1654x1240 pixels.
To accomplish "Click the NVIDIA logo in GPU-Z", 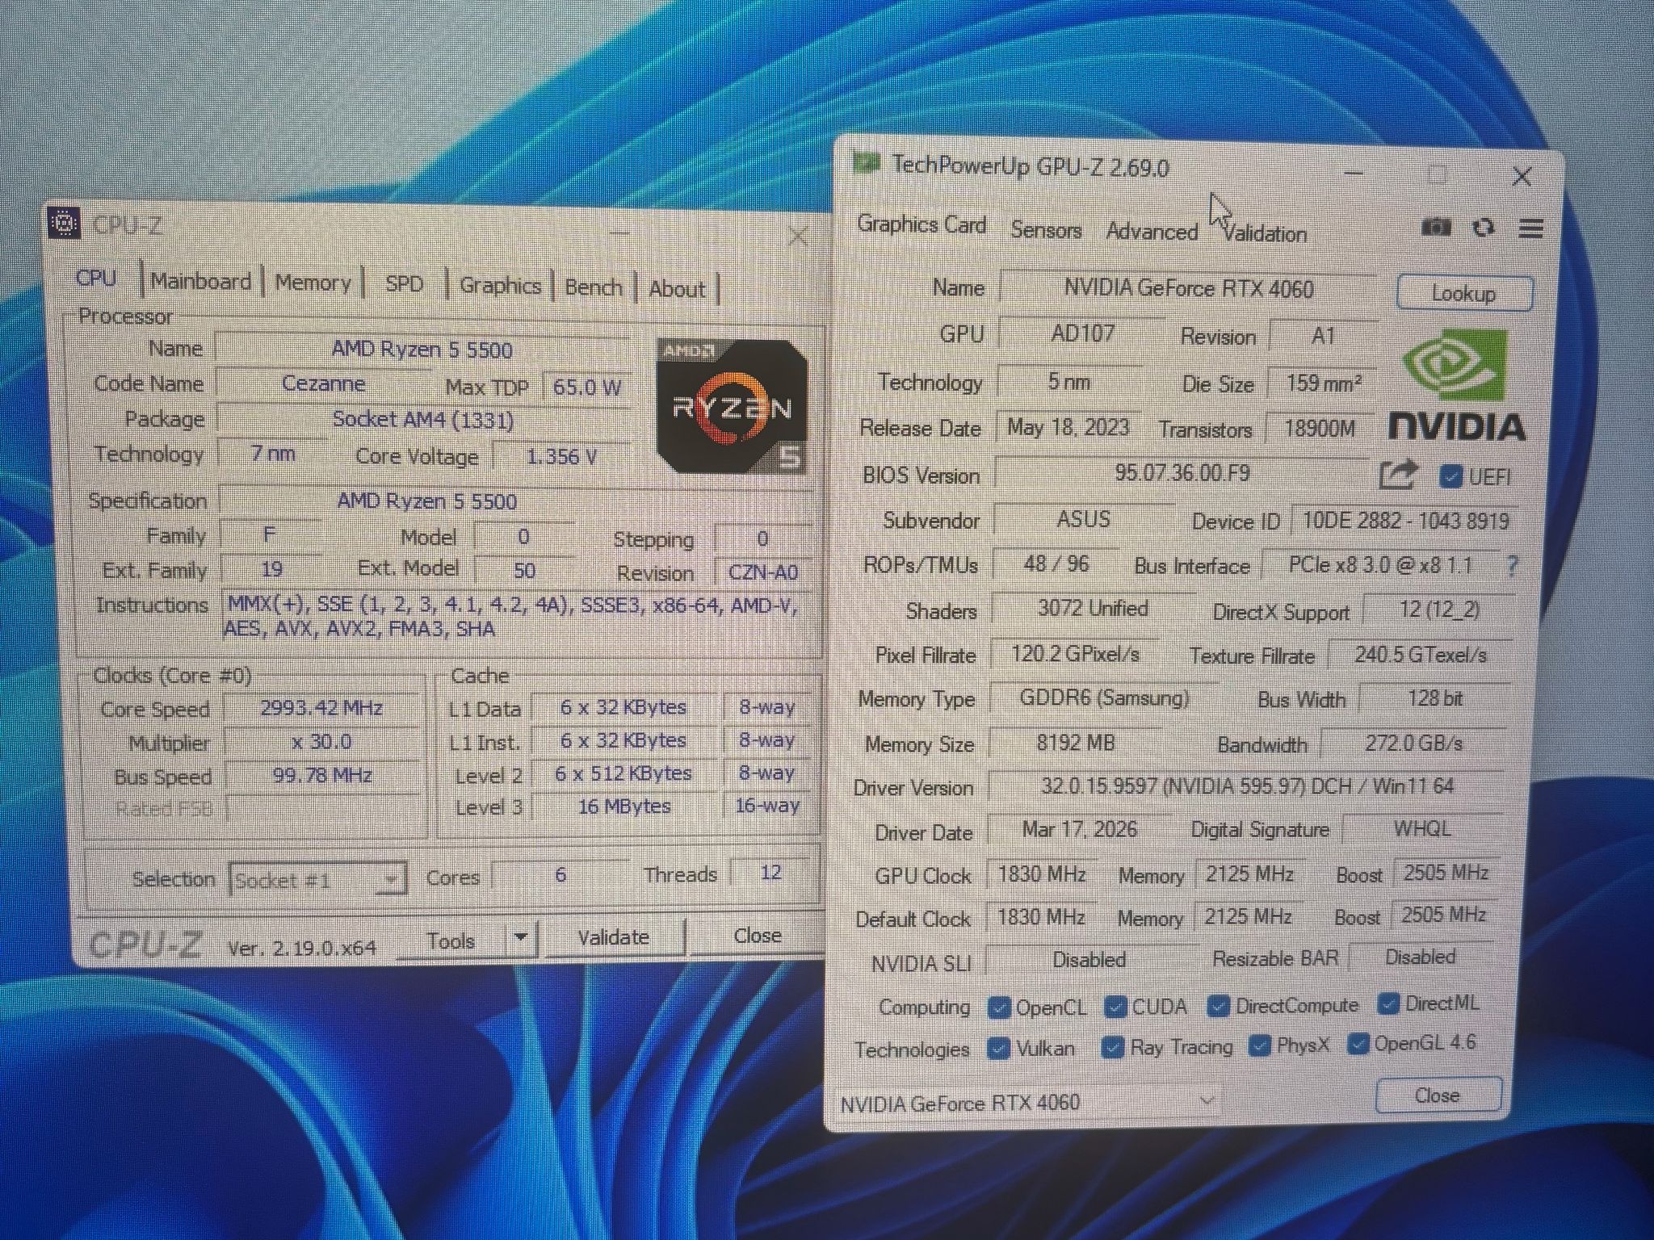I will (x=1457, y=385).
